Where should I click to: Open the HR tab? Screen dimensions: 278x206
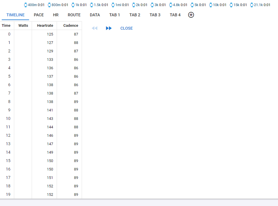[x=56, y=15]
